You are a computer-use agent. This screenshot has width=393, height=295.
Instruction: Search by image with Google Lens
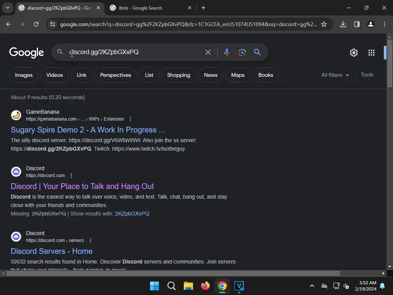[x=242, y=52]
